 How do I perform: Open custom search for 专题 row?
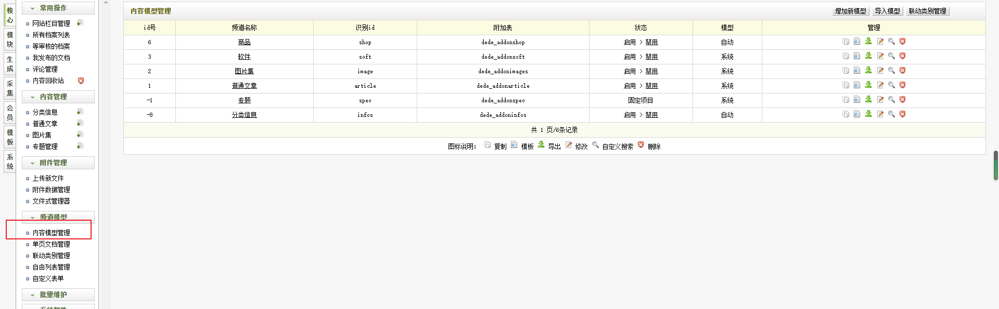click(x=891, y=100)
